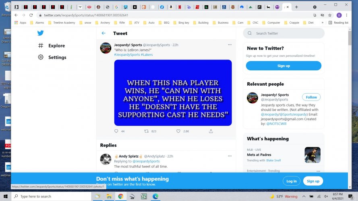Click the Twitter bird logo
The height and width of the screenshot is (201, 358).
[40, 33]
